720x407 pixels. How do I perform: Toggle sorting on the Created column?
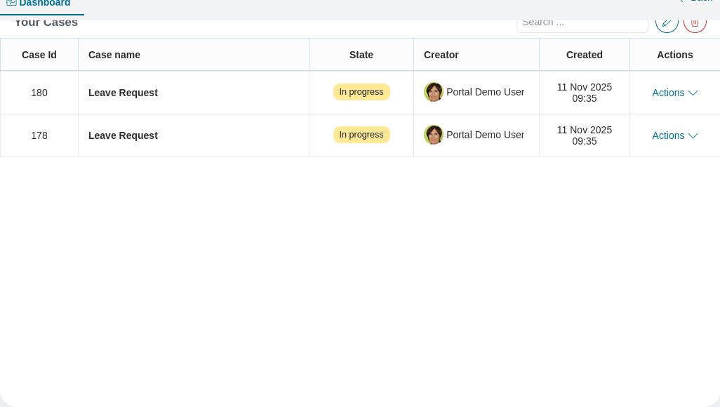(584, 55)
